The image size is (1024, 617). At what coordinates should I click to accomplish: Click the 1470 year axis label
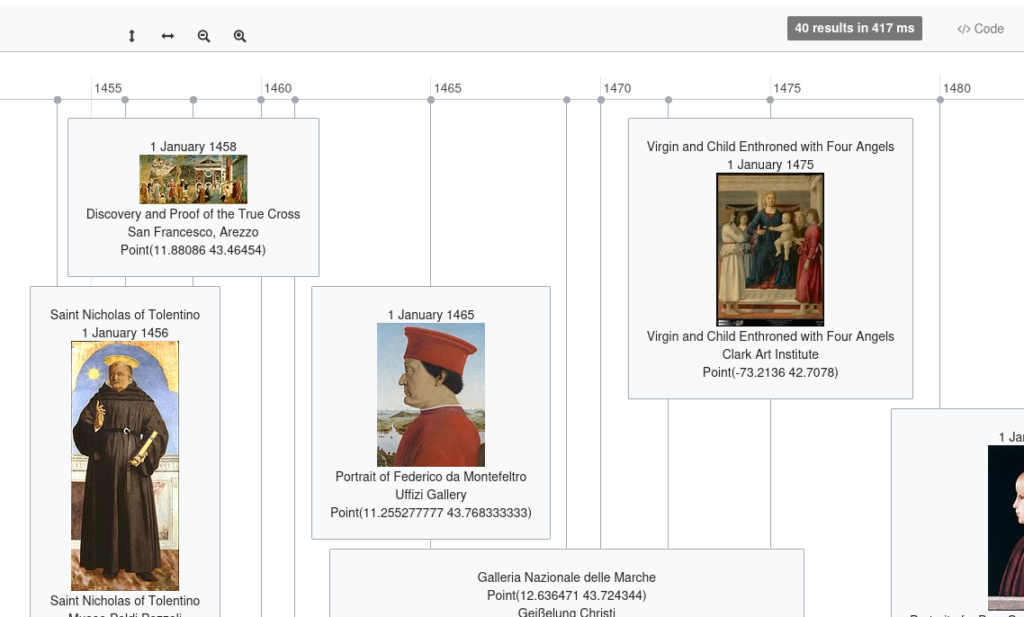(617, 88)
